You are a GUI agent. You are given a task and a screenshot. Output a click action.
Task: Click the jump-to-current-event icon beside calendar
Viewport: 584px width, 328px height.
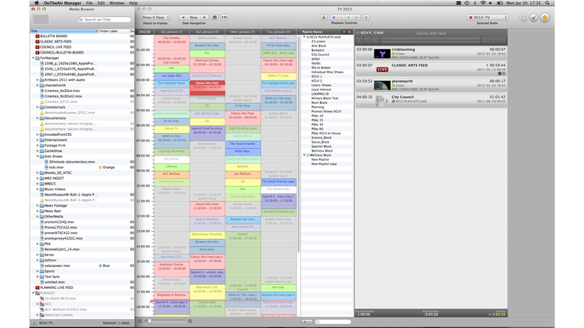pyautogui.click(x=224, y=17)
